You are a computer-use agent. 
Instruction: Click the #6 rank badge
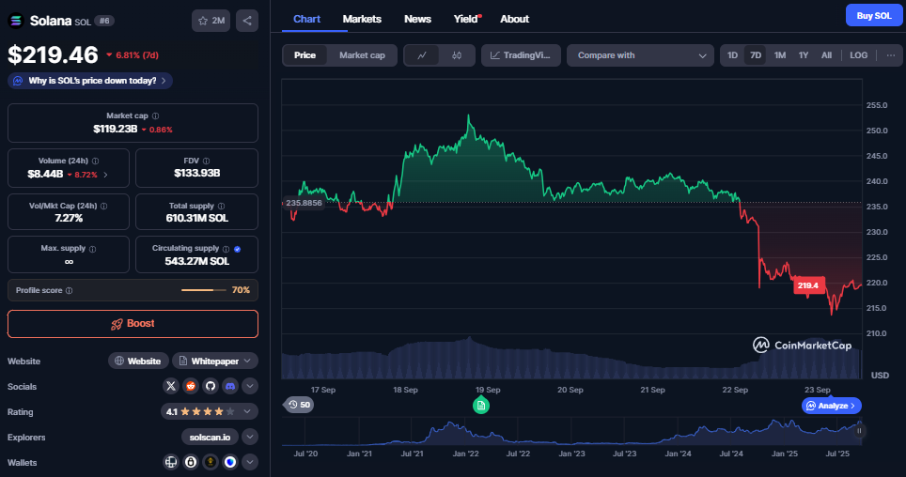click(104, 21)
